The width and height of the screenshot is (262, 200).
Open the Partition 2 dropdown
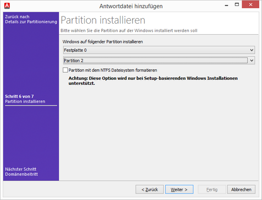(x=159, y=61)
